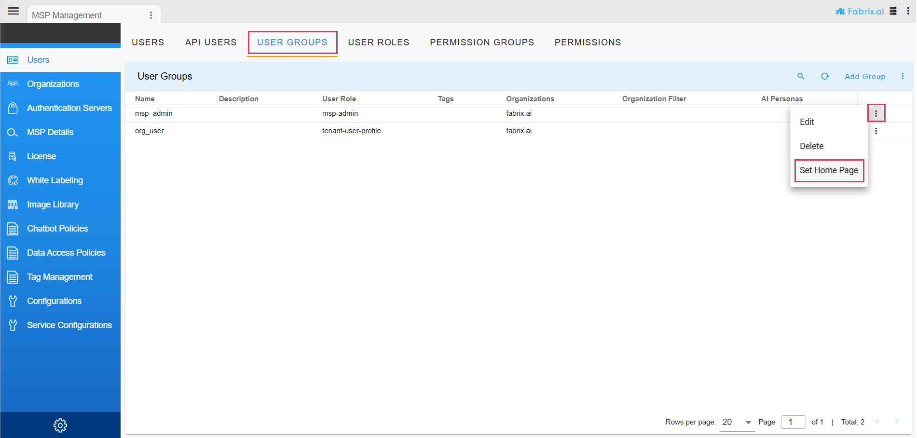
Task: Click Edit in the context menu
Action: coord(807,122)
